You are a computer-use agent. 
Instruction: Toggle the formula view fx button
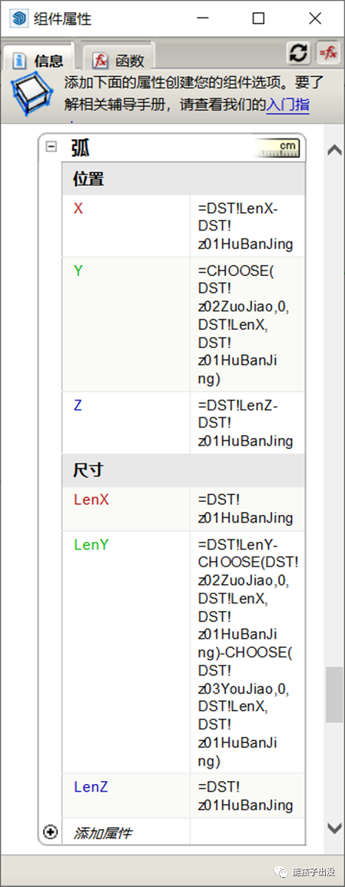(328, 53)
